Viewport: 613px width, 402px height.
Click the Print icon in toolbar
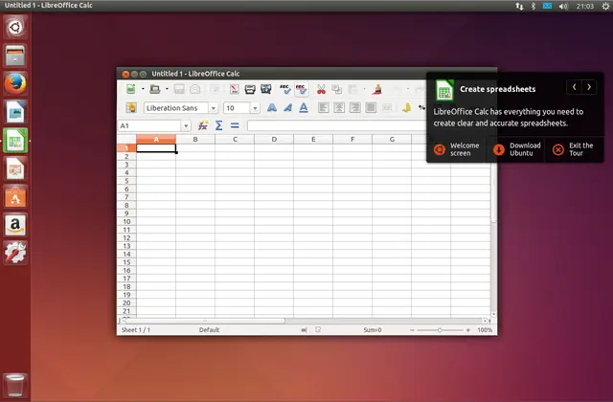click(x=250, y=89)
